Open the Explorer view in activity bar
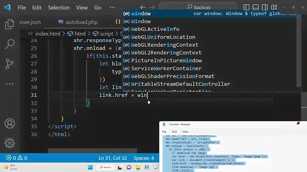The image size is (307, 172). (x=9, y=24)
